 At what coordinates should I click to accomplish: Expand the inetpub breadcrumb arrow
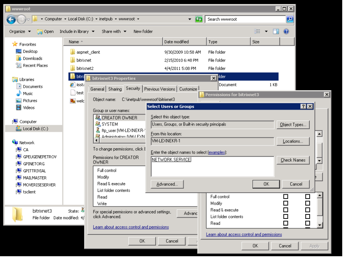pos(115,19)
